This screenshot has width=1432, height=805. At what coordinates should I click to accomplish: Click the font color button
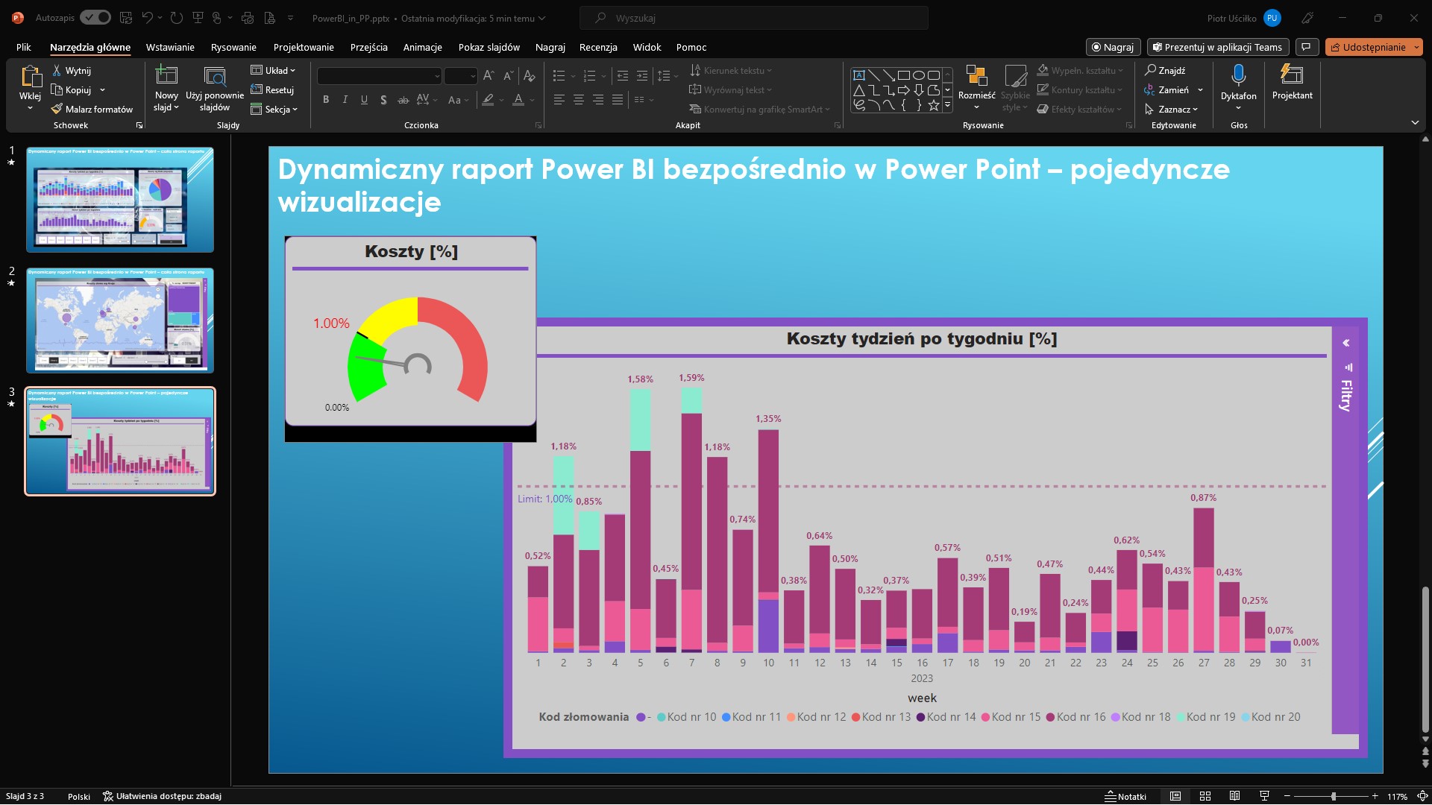[x=518, y=99]
